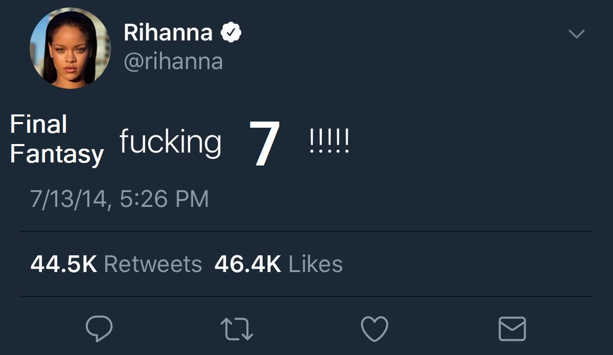This screenshot has height=355, width=613.
Task: Open the tweet options chevron dropdown
Action: click(577, 34)
